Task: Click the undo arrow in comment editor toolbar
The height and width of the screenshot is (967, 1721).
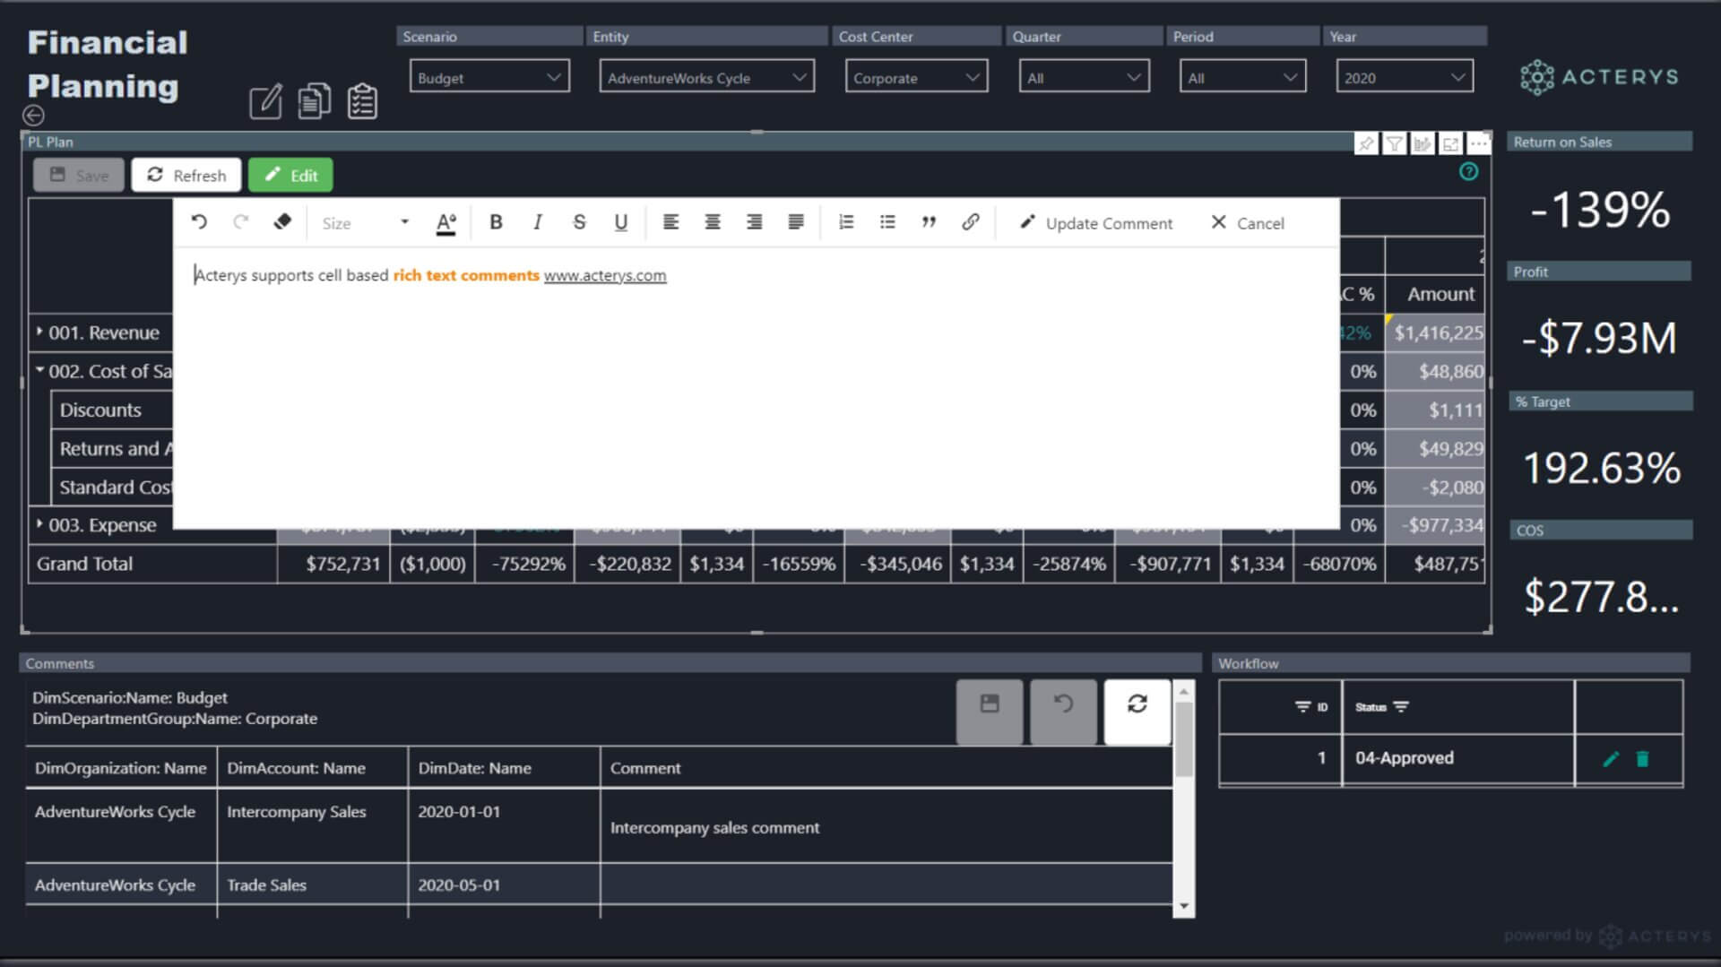Action: pyautogui.click(x=199, y=222)
